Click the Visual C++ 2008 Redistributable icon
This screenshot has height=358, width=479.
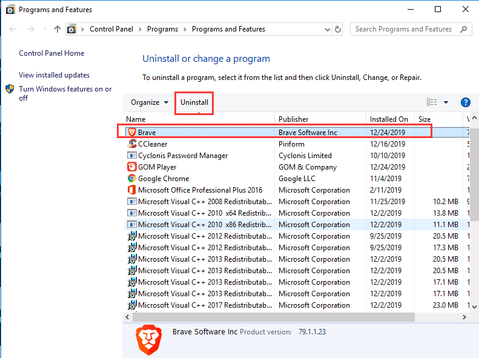tap(131, 201)
